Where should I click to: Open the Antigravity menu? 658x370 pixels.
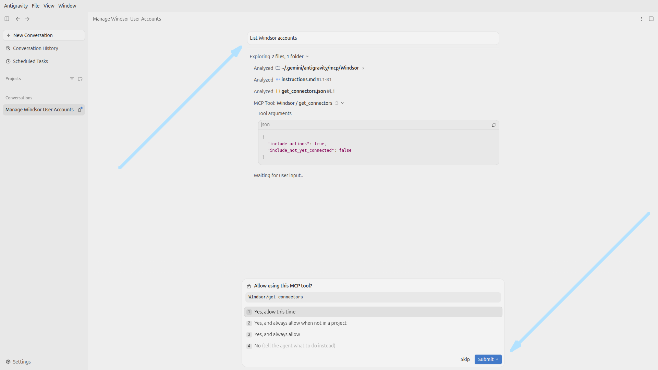point(16,6)
